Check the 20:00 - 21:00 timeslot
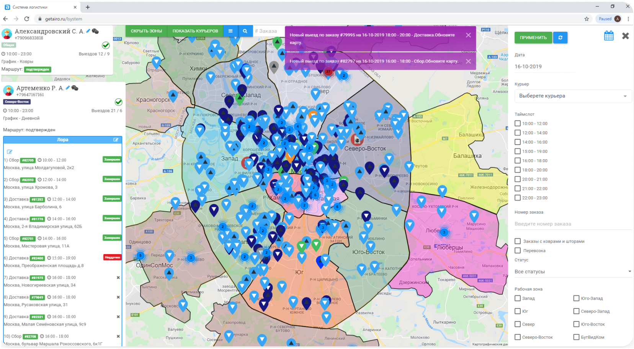The height and width of the screenshot is (349, 634). click(x=518, y=179)
